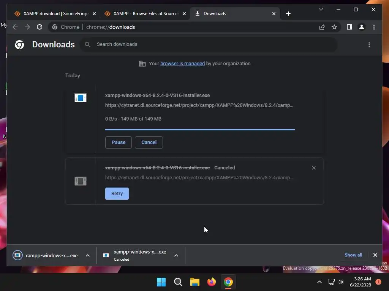Remove the canceled download from list
This screenshot has width=389, height=291.
point(313,168)
